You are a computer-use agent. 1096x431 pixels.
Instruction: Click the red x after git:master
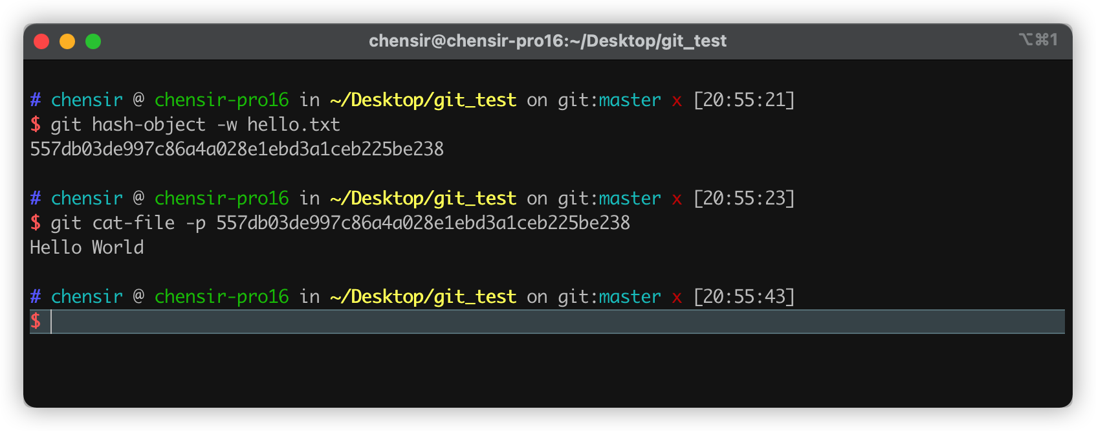(x=677, y=100)
